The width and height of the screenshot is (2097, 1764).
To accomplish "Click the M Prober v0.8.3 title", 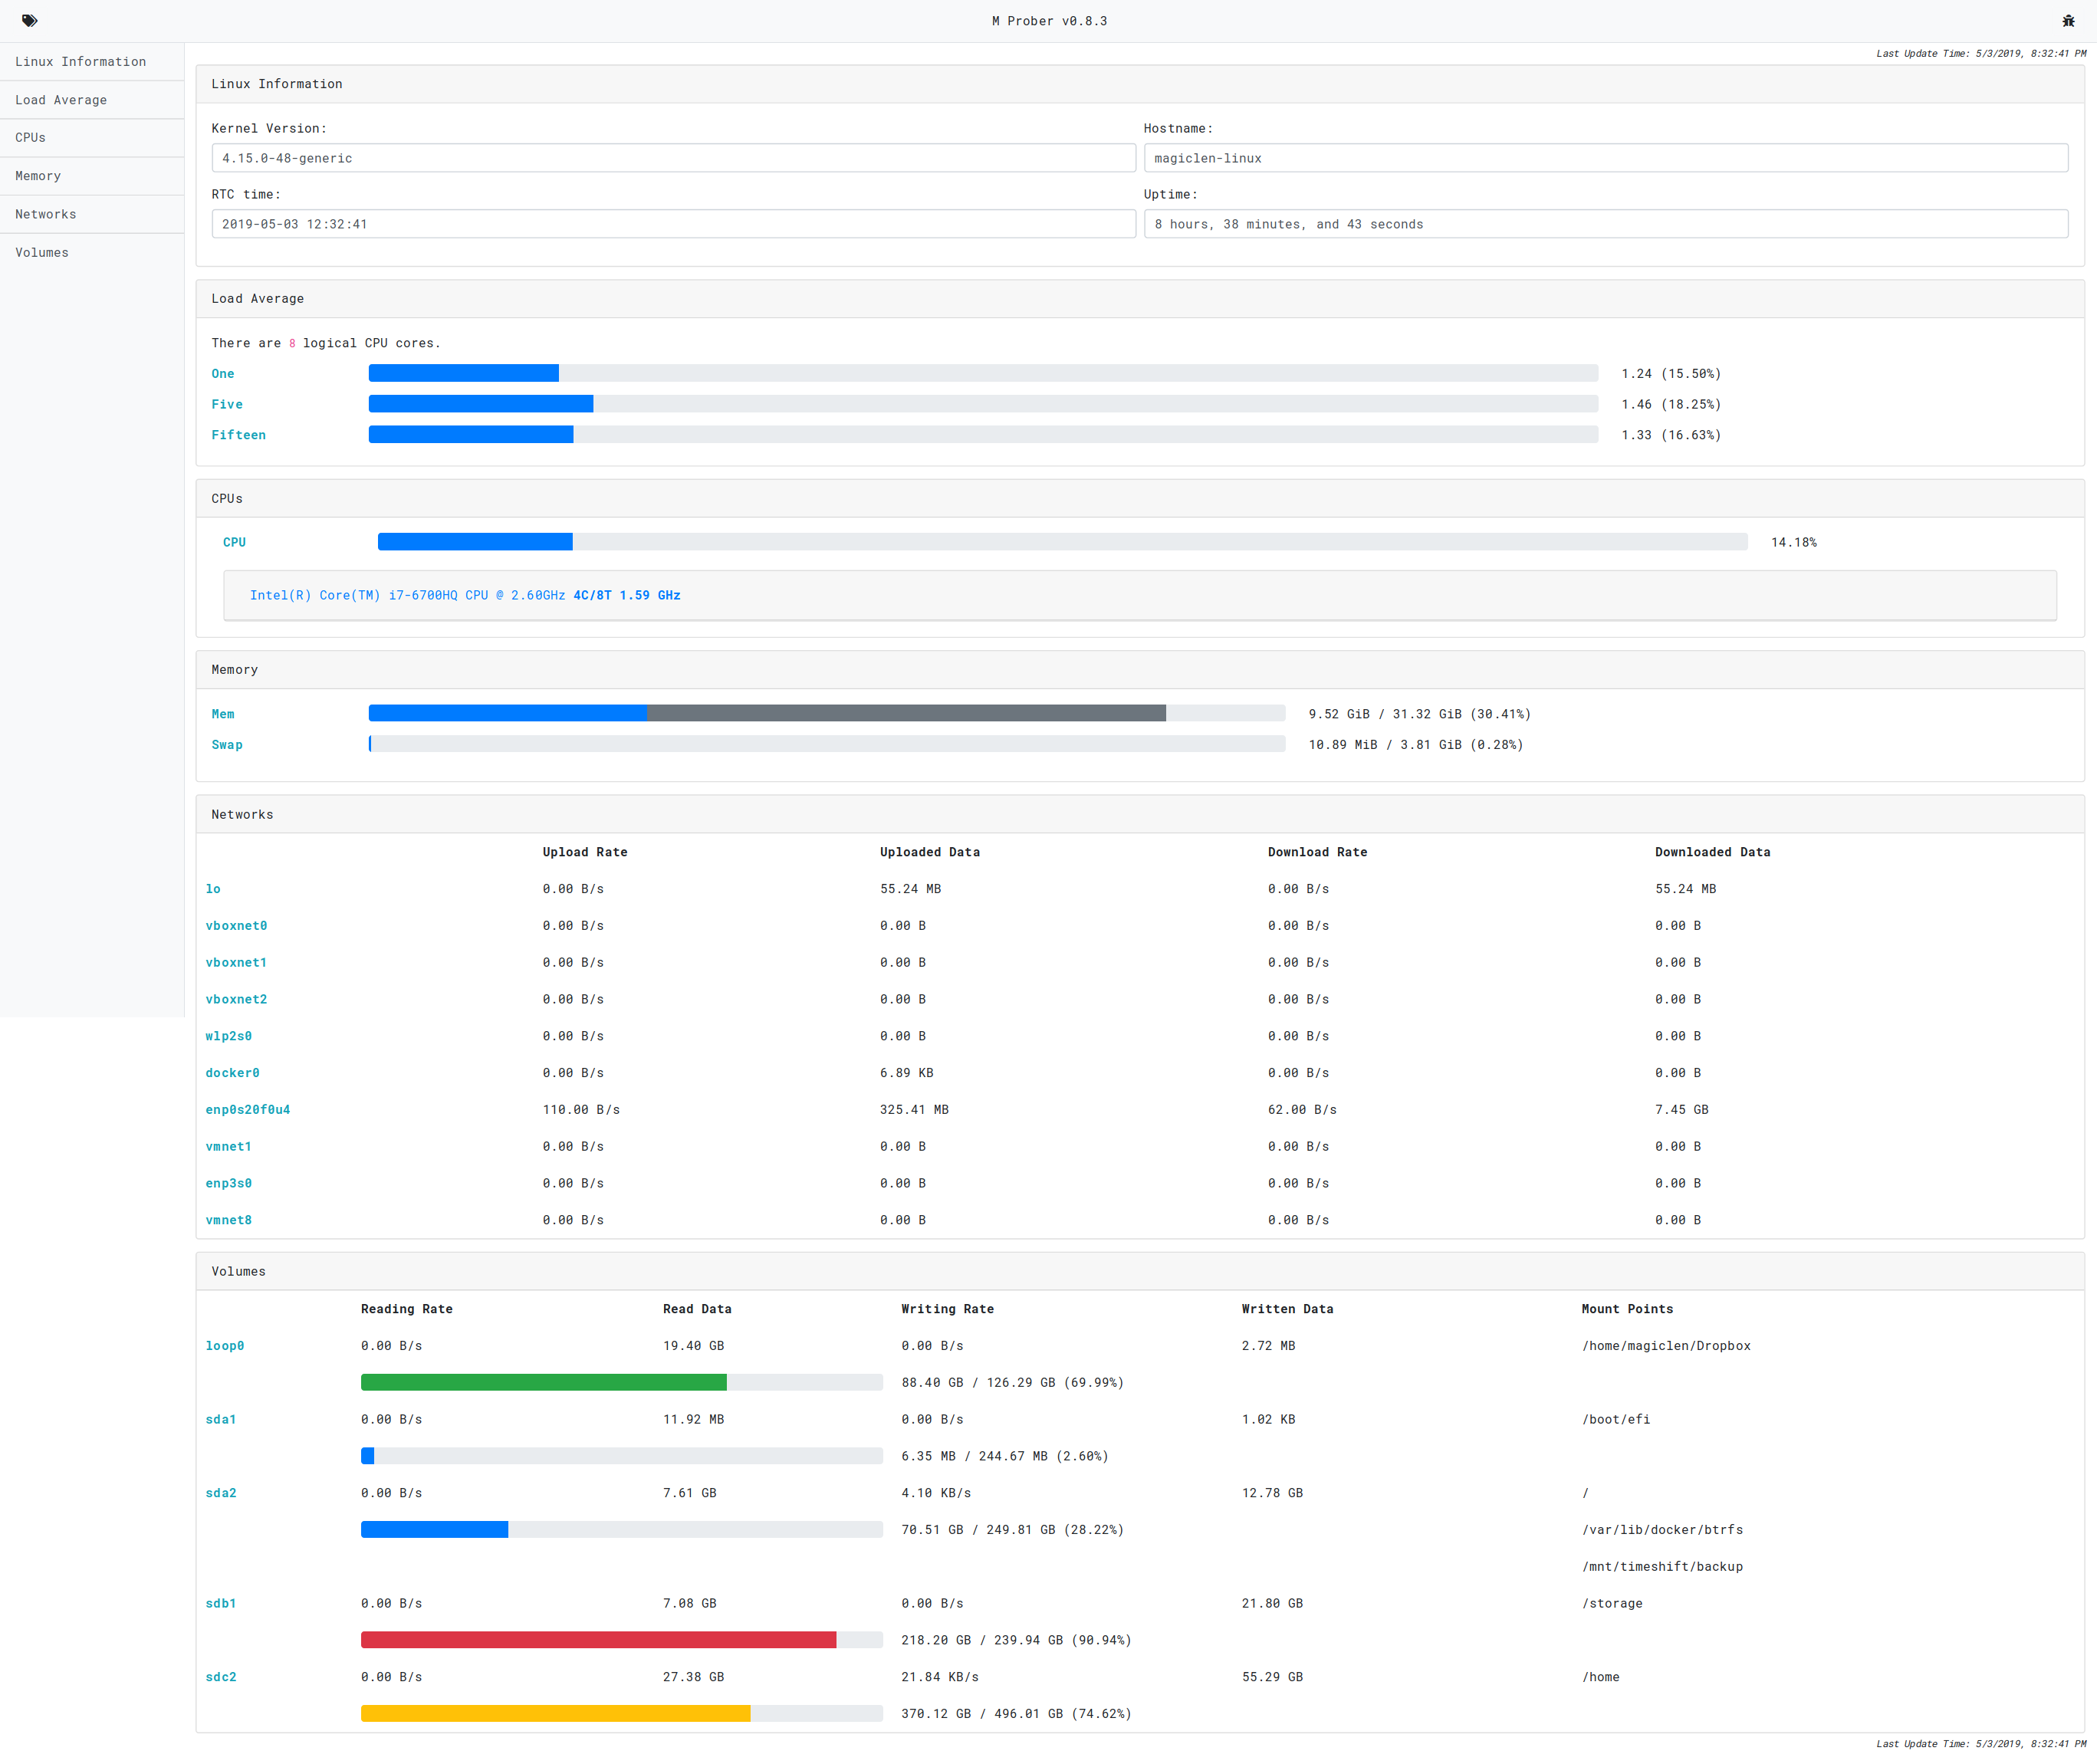I will coord(1049,21).
